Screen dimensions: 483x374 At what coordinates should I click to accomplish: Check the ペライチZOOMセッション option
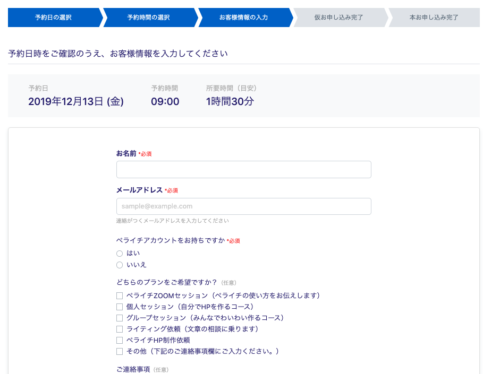coord(120,296)
